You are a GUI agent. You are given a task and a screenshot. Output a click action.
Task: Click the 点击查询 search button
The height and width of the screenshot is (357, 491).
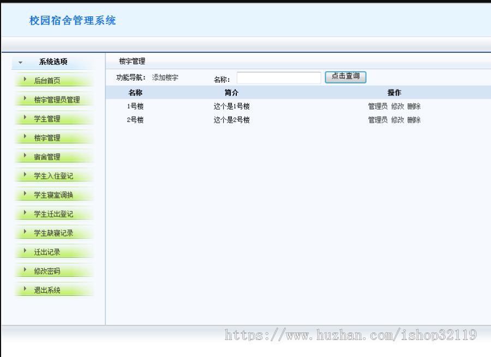pyautogui.click(x=345, y=77)
